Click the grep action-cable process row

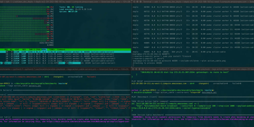pyautogui.click(x=179, y=52)
